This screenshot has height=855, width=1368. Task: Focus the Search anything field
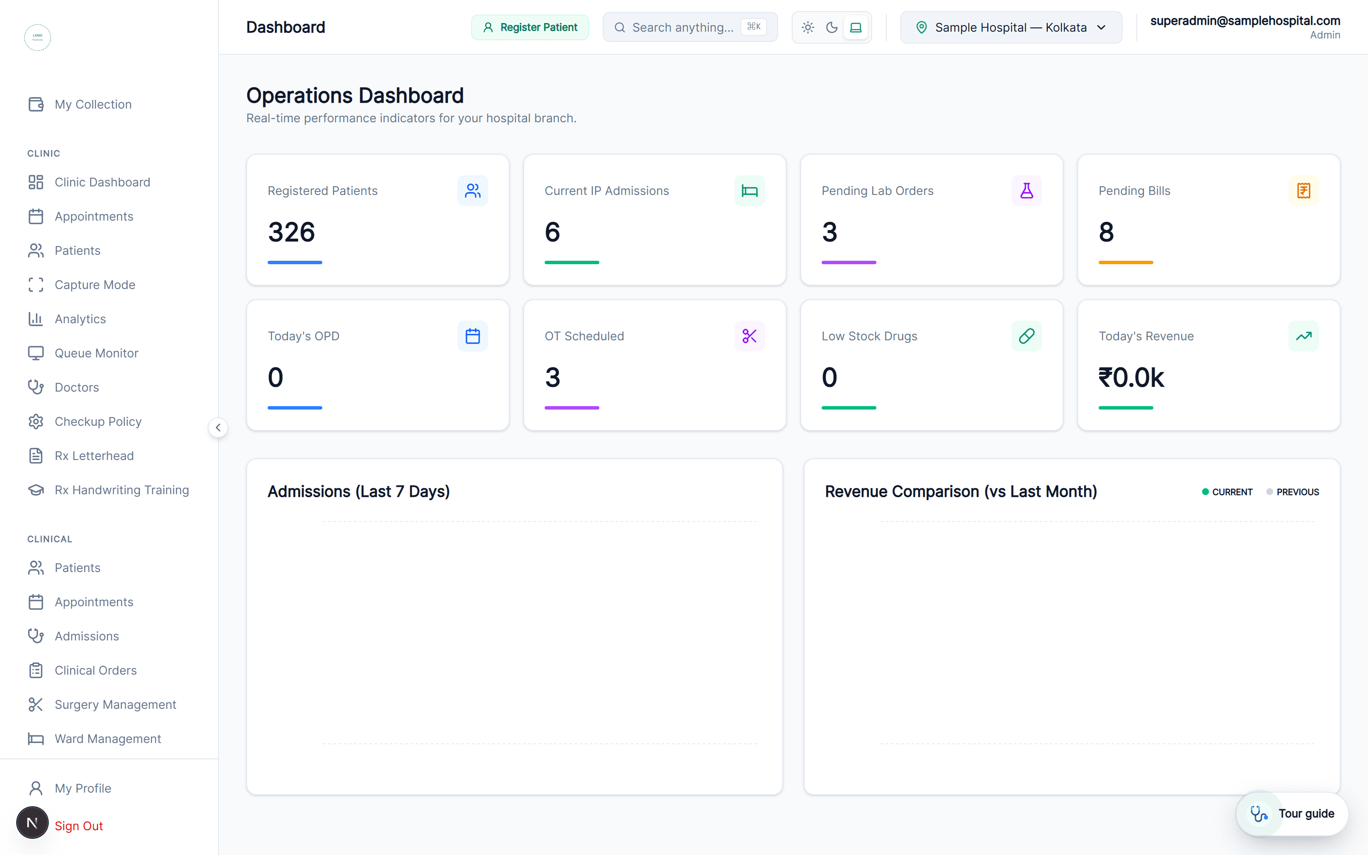tap(690, 27)
